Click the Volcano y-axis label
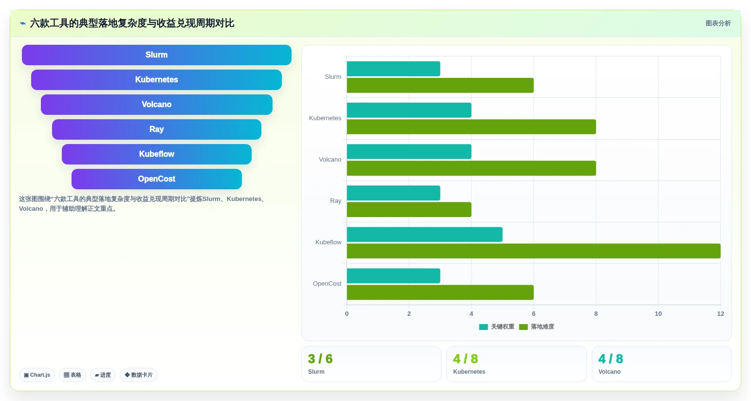 (330, 160)
